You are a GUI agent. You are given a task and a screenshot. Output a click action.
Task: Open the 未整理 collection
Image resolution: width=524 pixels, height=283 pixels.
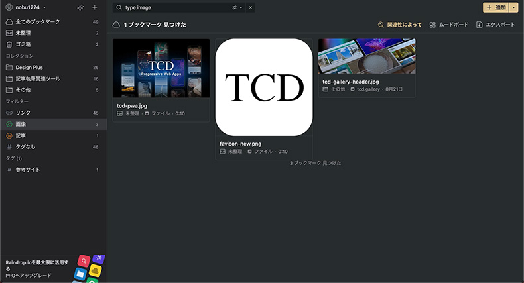click(x=54, y=33)
